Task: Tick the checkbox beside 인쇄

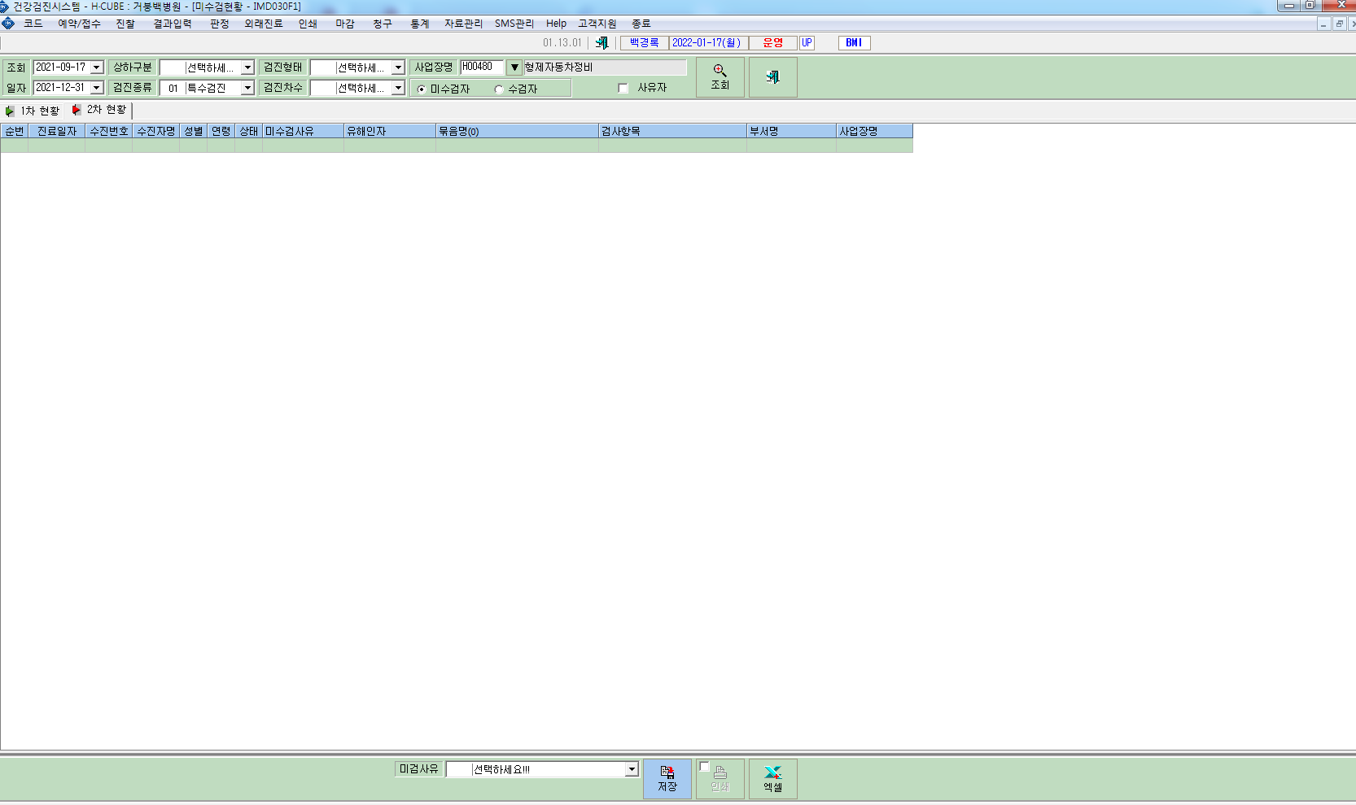Action: [x=705, y=767]
